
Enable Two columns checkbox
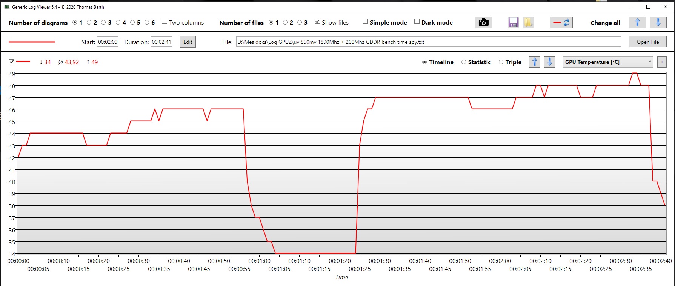click(x=165, y=22)
